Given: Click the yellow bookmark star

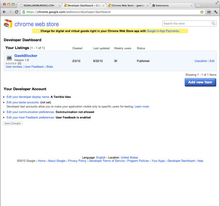Looking at the screenshot, I should pyautogui.click(x=202, y=12).
